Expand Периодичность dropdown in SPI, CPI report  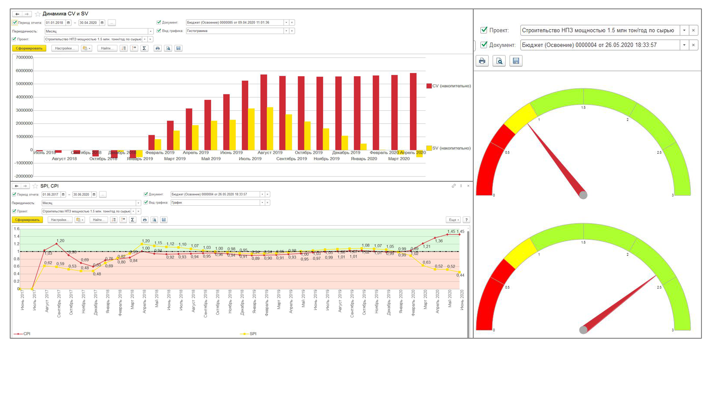point(138,203)
